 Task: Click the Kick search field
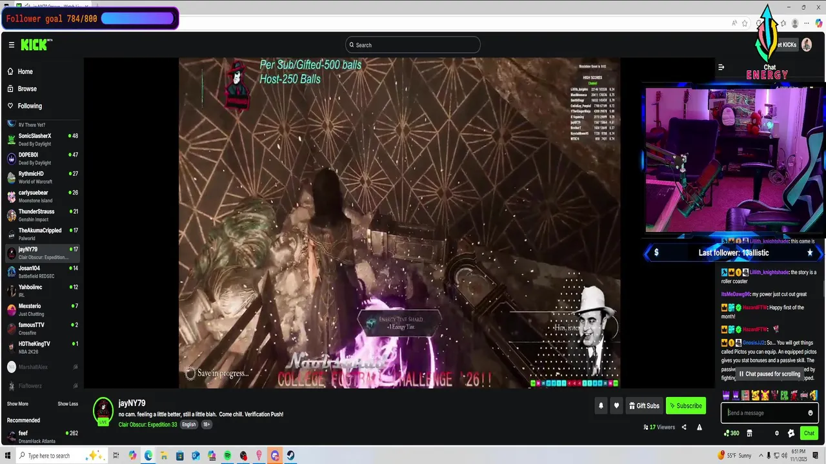[413, 44]
